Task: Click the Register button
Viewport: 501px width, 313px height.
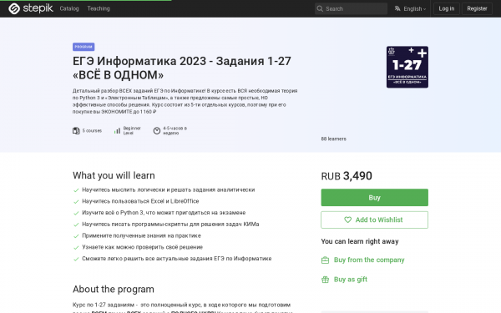Action: [x=477, y=8]
